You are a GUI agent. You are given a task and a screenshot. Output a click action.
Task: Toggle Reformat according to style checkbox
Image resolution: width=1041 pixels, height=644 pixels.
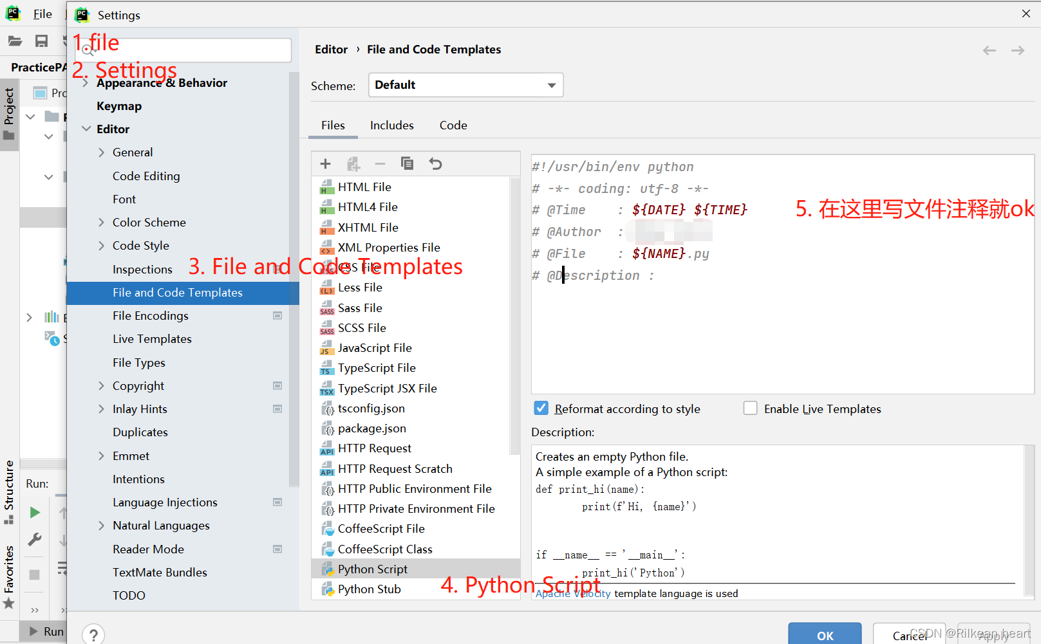tap(541, 409)
